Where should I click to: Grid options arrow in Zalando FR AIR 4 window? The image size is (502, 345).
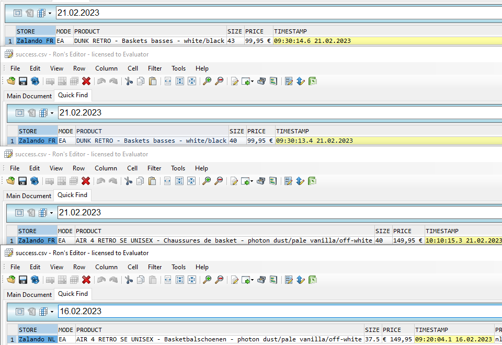click(51, 213)
